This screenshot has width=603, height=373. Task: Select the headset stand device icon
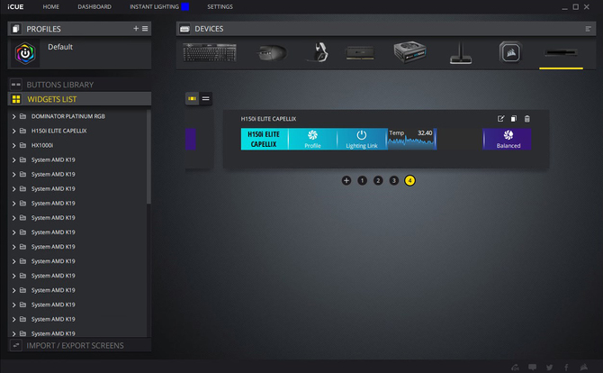460,53
